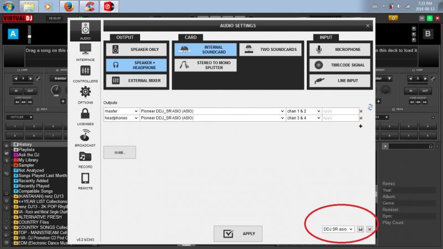Click the master row apply field

pyautogui.click(x=340, y=111)
